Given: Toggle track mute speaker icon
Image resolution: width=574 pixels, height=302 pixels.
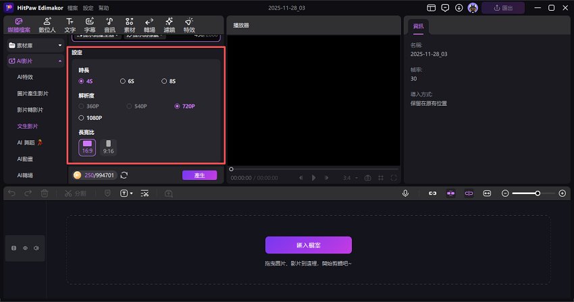Looking at the screenshot, I should point(36,248).
